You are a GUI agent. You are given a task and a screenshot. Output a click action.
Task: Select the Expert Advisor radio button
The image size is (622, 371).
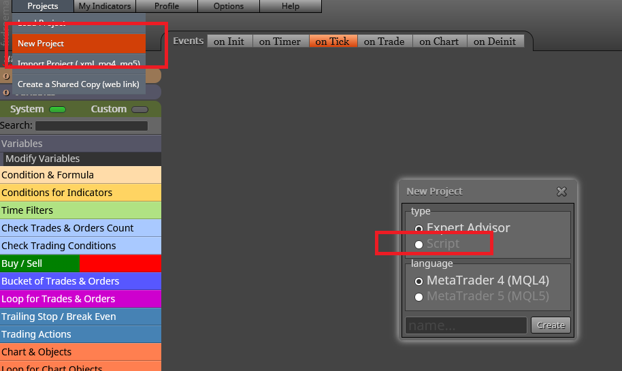pos(419,229)
